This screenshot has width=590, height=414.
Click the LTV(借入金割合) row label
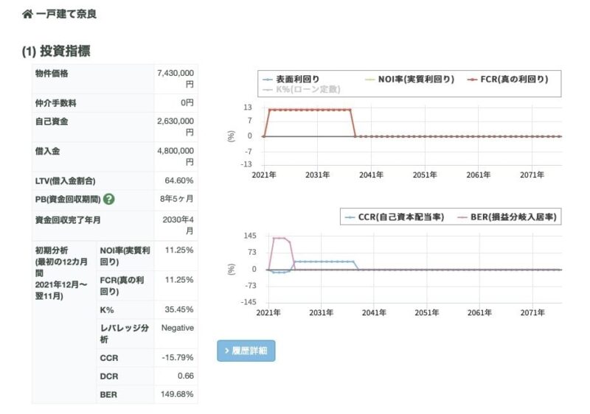[x=65, y=181]
